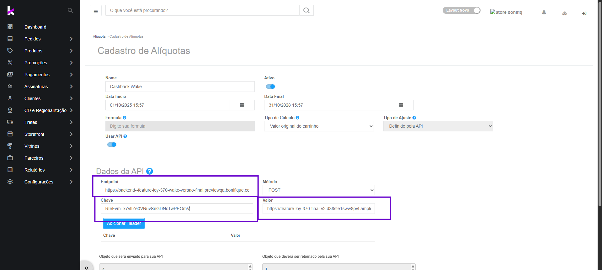Click the Usar API help icon
The image size is (602, 270).
(x=125, y=136)
